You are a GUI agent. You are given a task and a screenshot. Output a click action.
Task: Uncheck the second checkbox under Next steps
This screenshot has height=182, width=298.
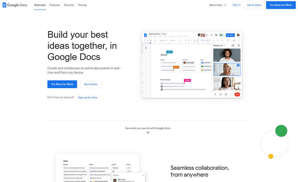tap(162, 86)
